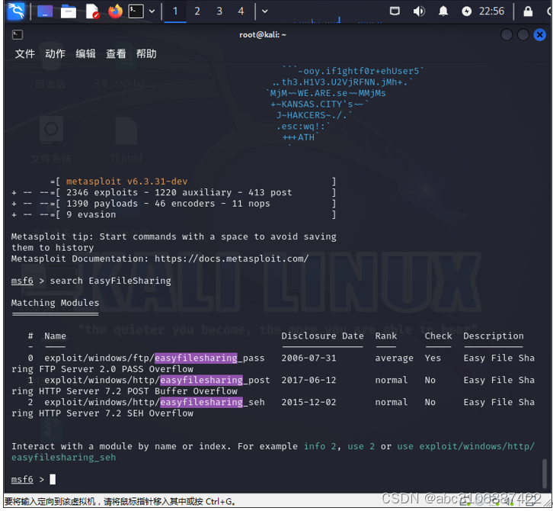Click the 'KANSAS.CITY' ASCII banner line
Viewport: 553px width, 511px height.
(x=319, y=104)
